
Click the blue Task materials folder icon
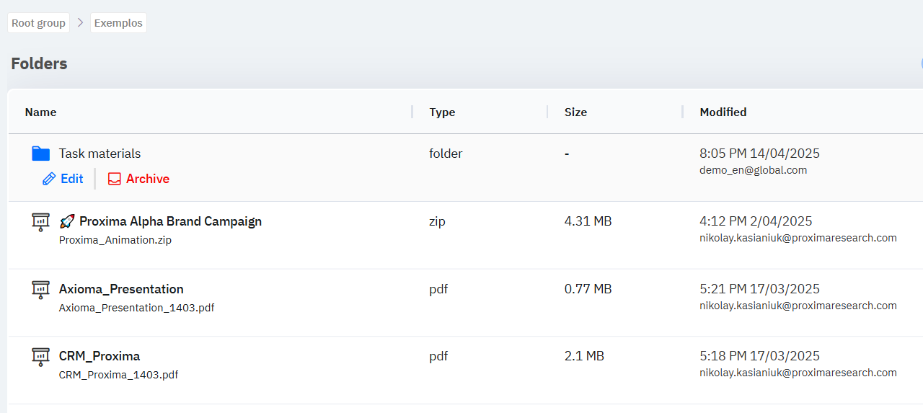40,154
